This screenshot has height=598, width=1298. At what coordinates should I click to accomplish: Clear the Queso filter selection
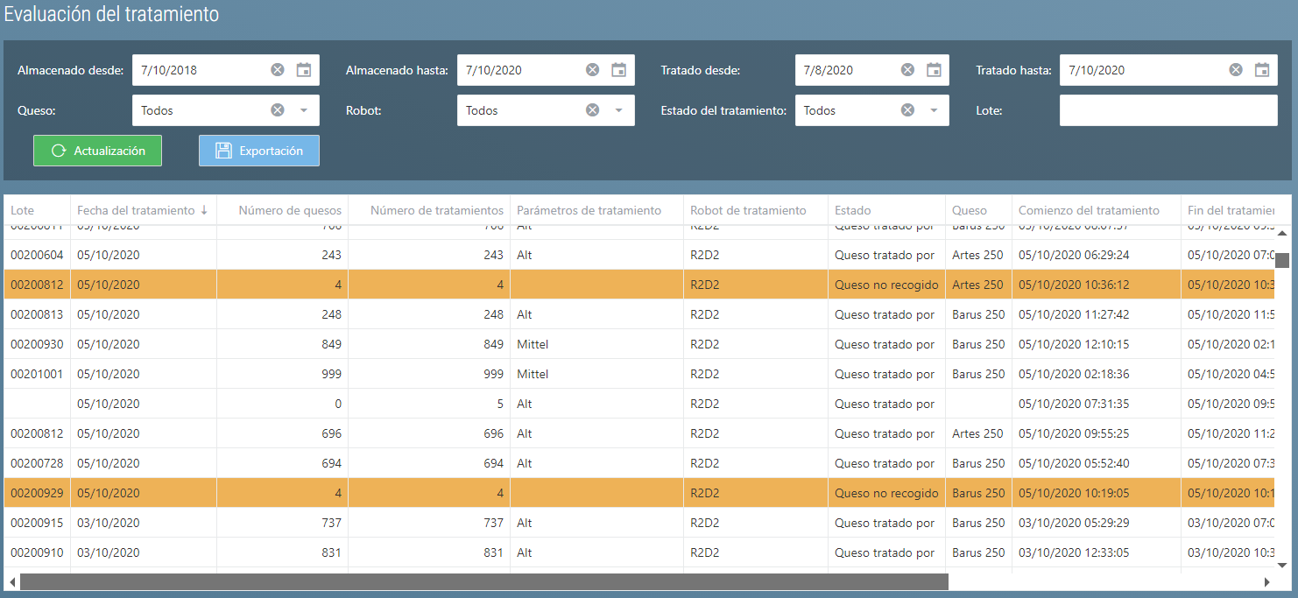point(278,110)
